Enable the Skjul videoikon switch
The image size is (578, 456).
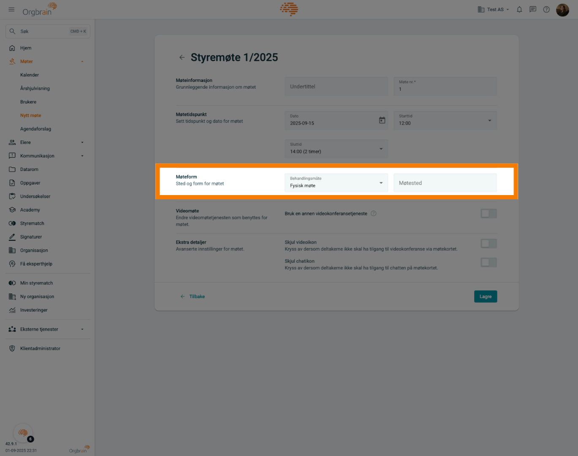tap(488, 244)
